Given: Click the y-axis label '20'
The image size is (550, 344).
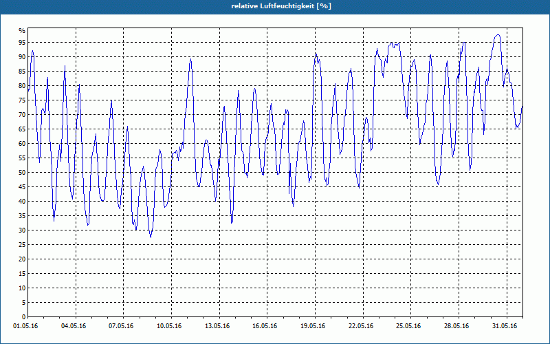Looking at the screenshot, I should click(x=22, y=259).
